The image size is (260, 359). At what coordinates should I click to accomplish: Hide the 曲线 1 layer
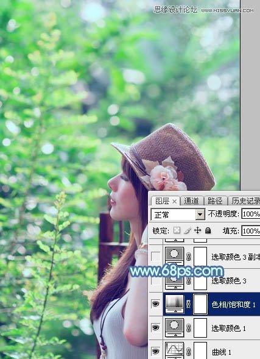point(155,351)
